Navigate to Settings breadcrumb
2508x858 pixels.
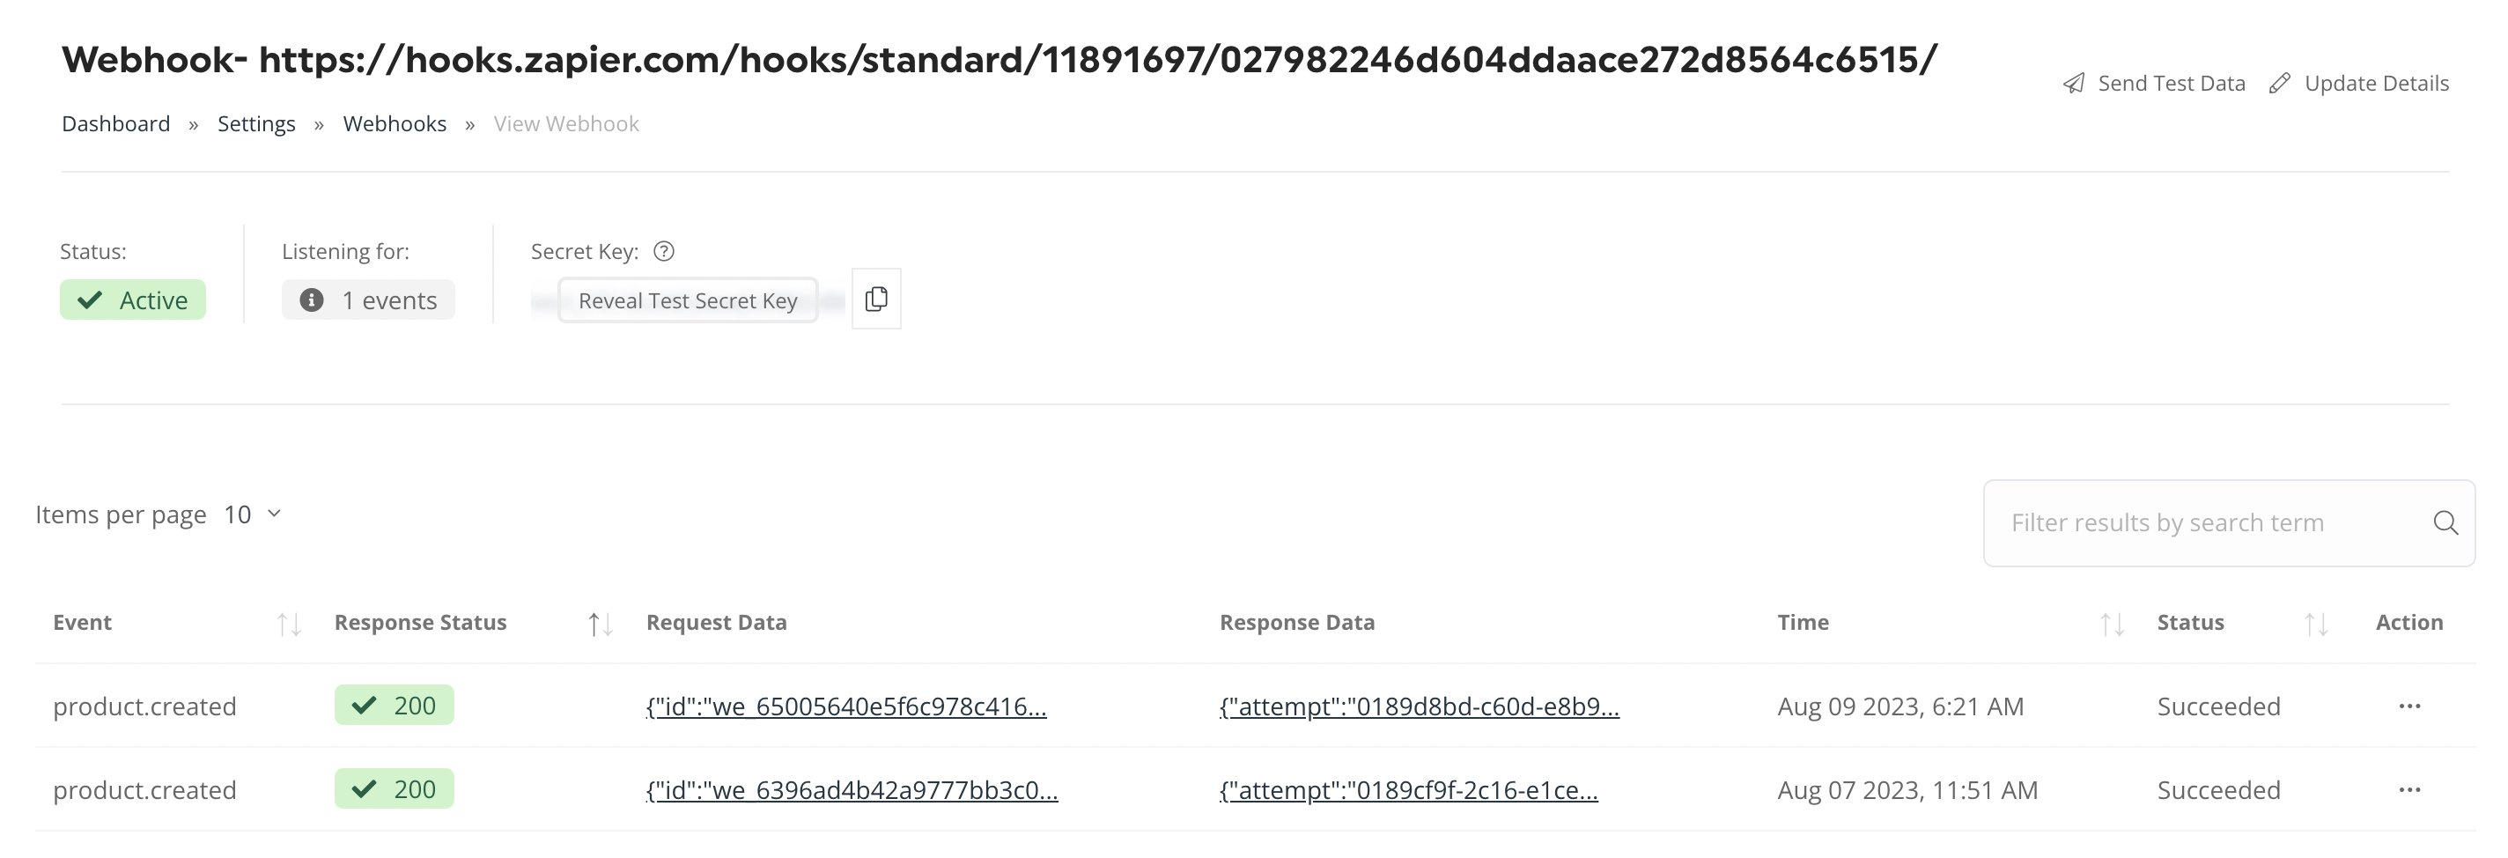[x=256, y=123]
